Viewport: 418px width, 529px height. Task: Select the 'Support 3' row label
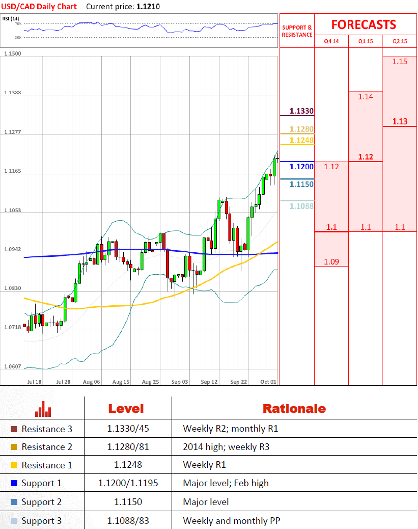pyautogui.click(x=41, y=521)
